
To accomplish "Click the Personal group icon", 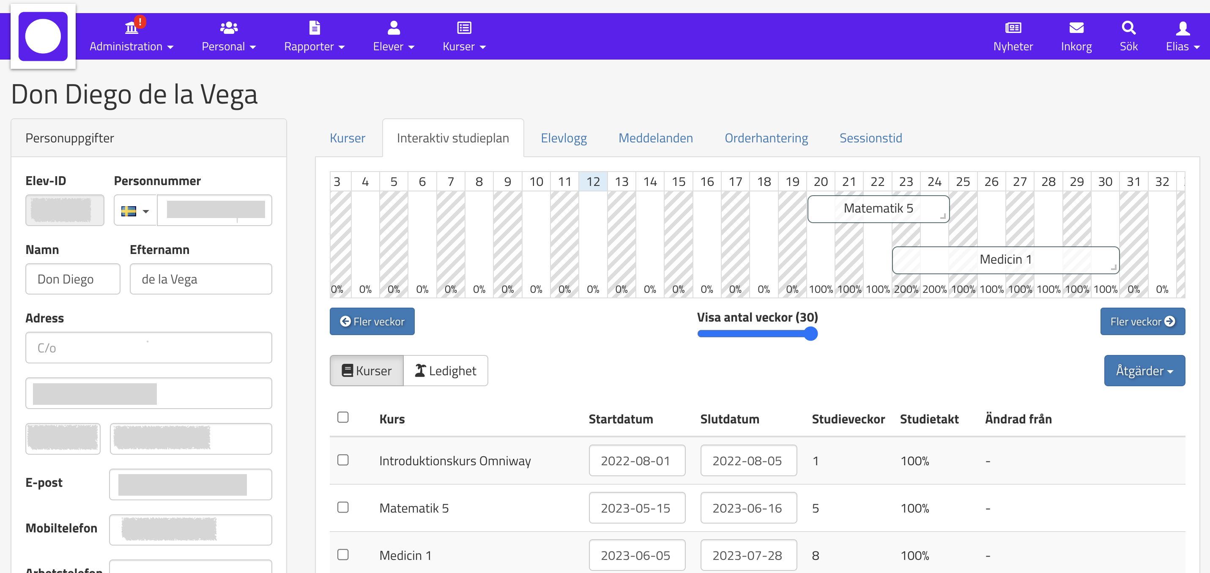I will (x=228, y=28).
